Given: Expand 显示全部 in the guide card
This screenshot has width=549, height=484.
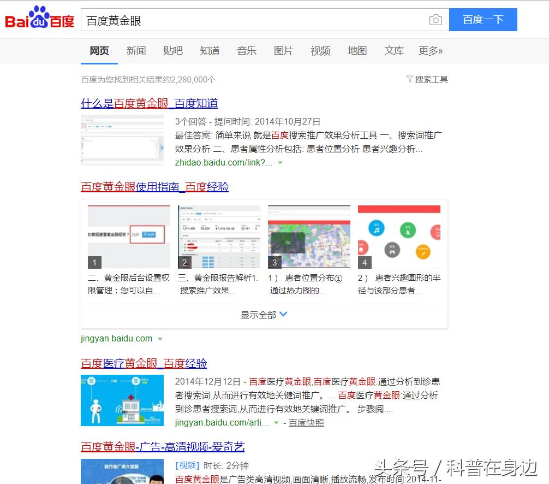Looking at the screenshot, I should (x=264, y=315).
